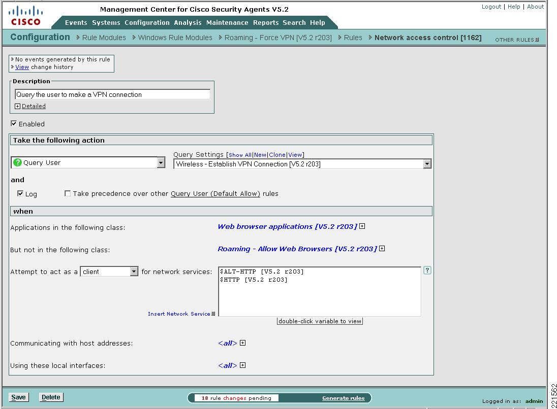Viewport: 557px width, 409px height.
Task: Open Roaming - Allow Web Browsers link
Action: 297,249
